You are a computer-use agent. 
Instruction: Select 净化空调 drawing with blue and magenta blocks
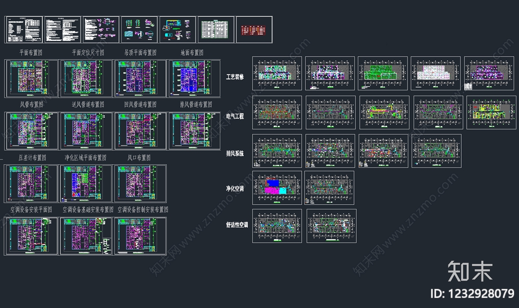277,188
